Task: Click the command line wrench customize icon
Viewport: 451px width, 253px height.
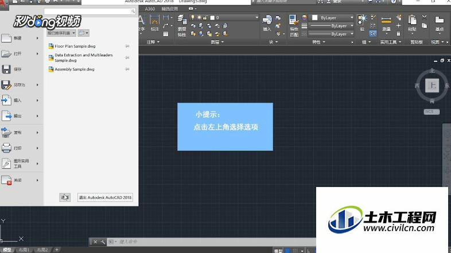Action: (103, 242)
